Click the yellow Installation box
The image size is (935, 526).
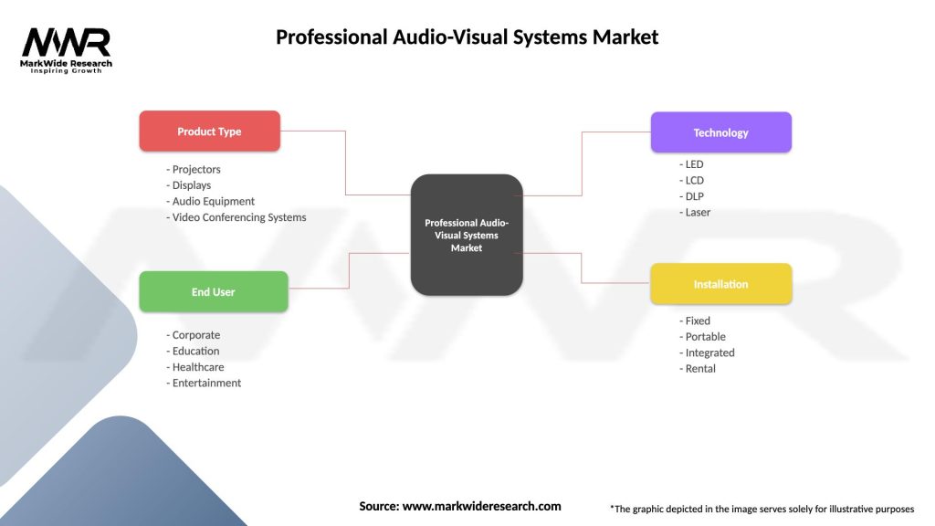click(x=720, y=283)
